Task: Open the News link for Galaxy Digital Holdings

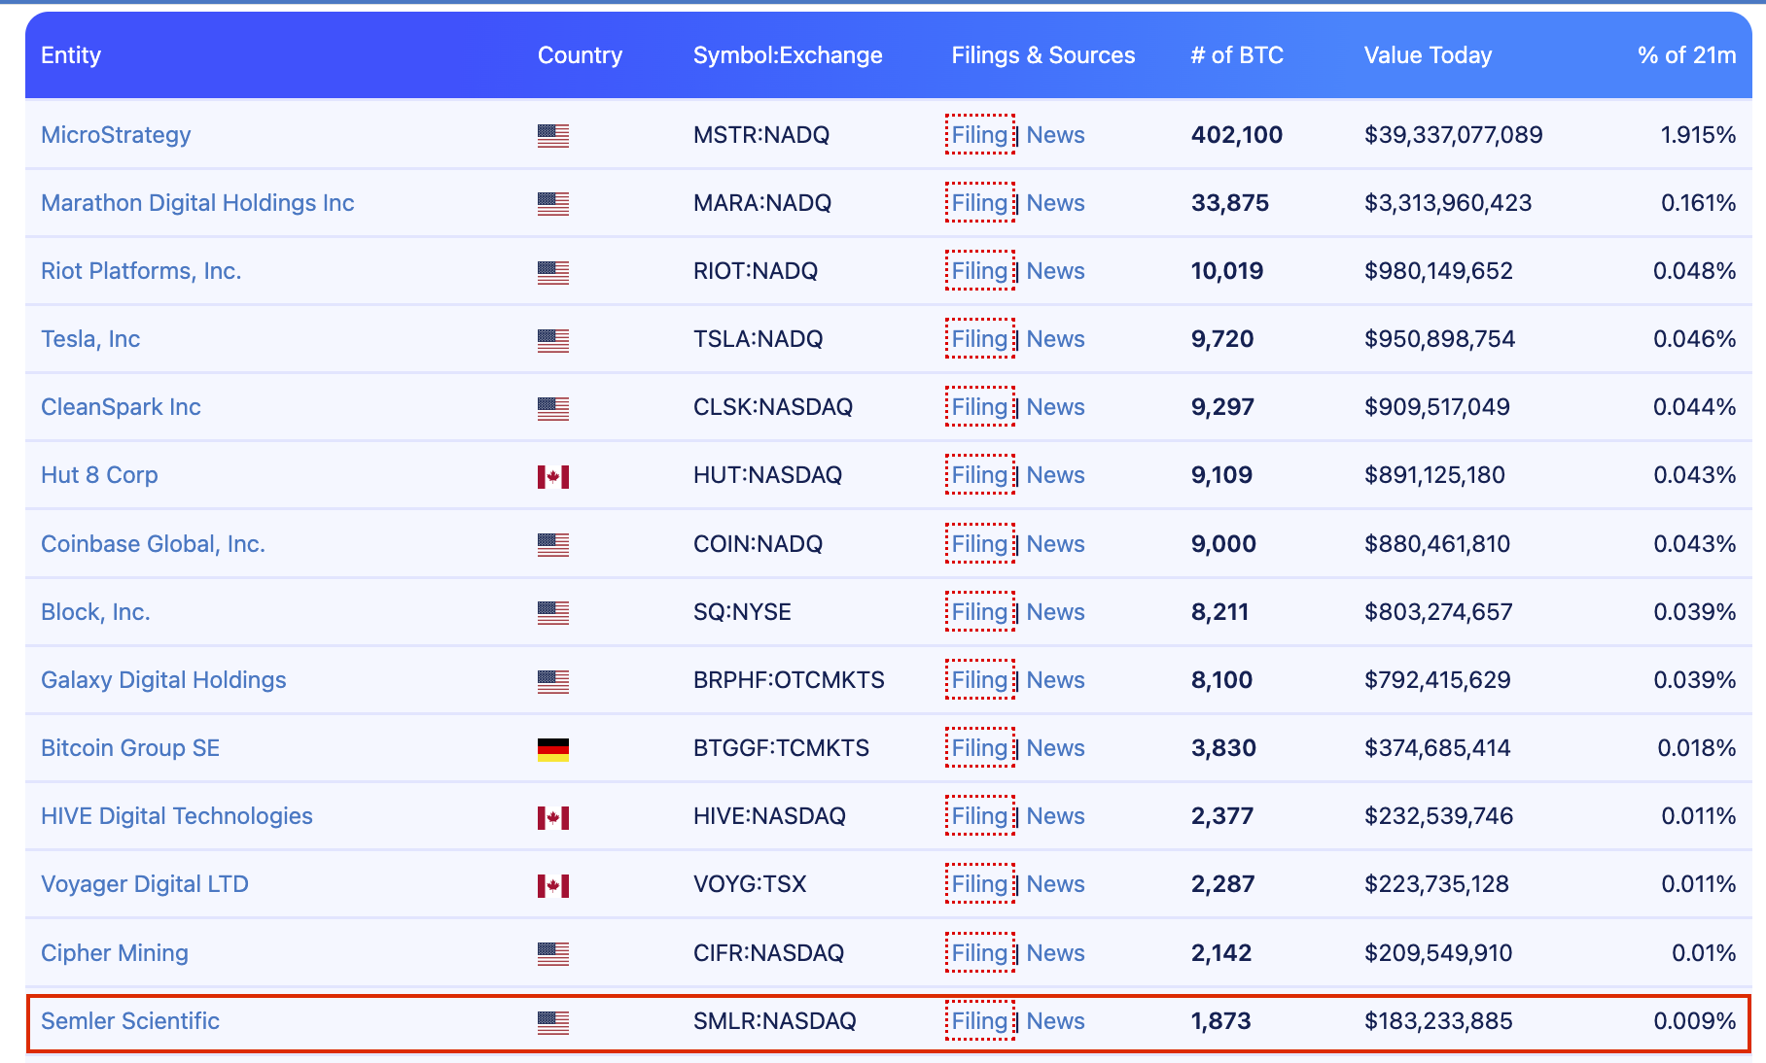Action: click(x=1055, y=680)
